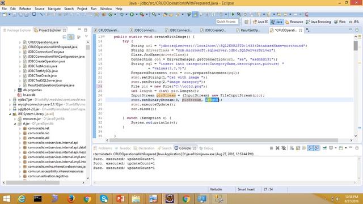Open the Navigate menu
The height and width of the screenshot is (204, 363).
pyautogui.click(x=54, y=8)
